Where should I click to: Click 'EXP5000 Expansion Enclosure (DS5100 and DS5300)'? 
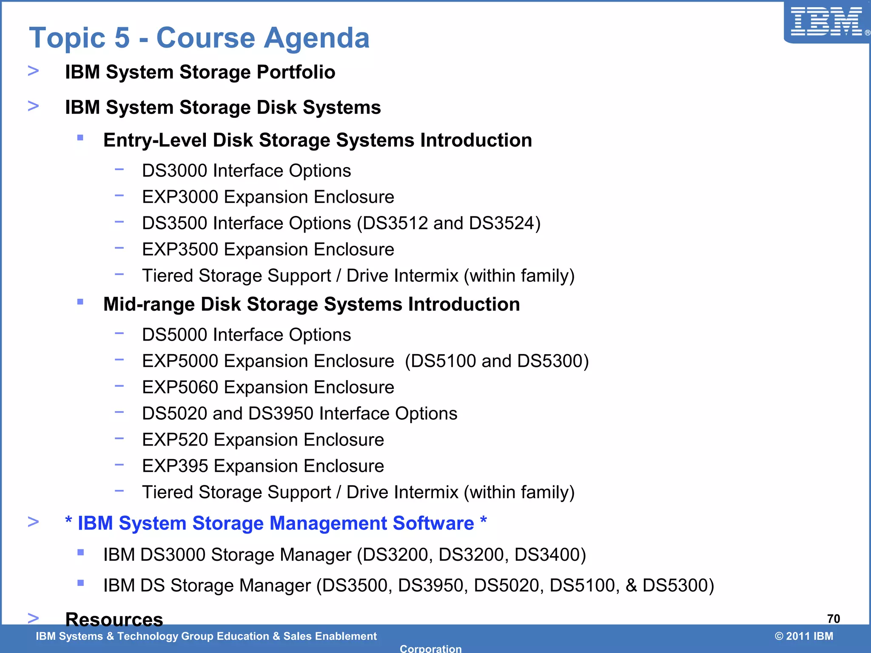click(x=366, y=361)
